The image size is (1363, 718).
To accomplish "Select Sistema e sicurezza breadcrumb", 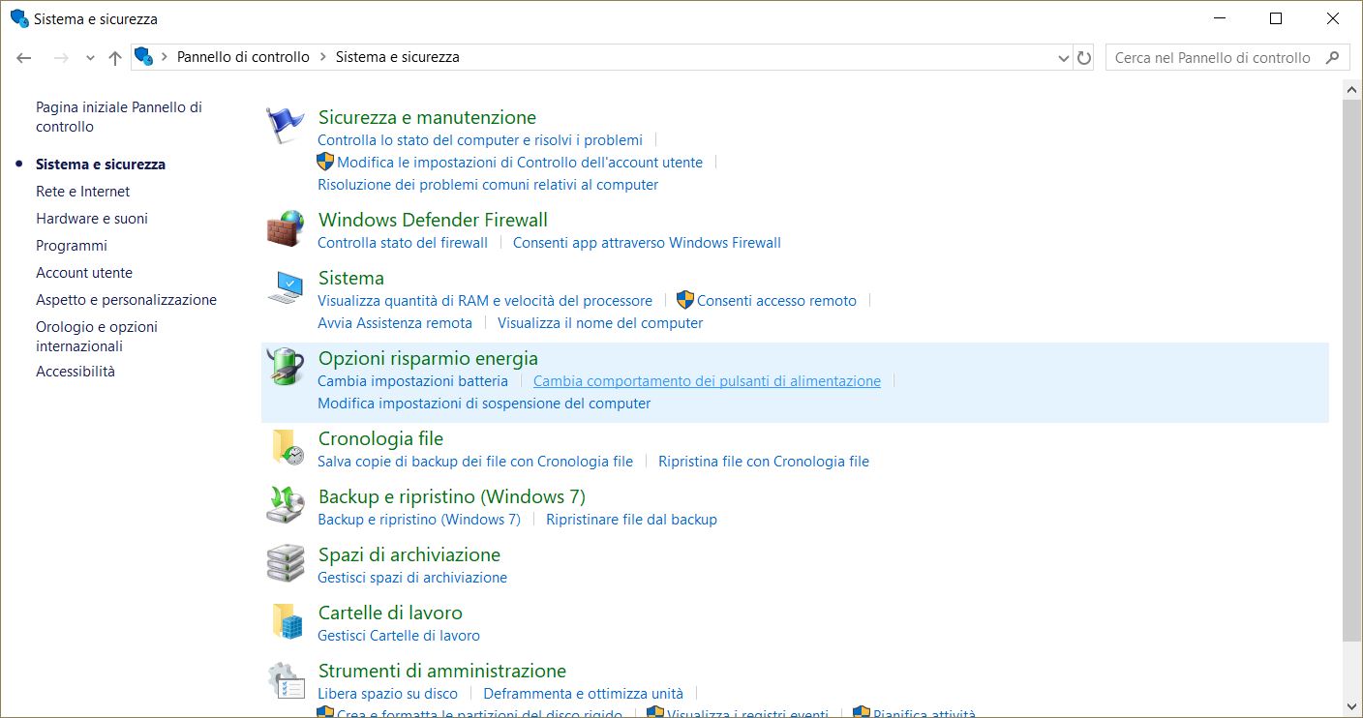I will tap(397, 57).
